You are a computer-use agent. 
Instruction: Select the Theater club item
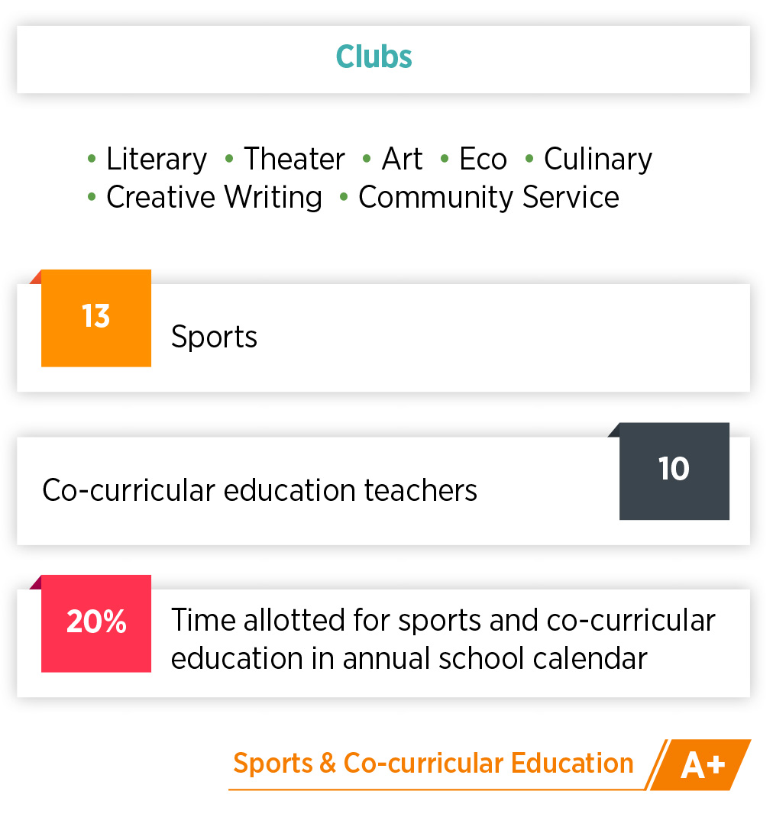295,158
